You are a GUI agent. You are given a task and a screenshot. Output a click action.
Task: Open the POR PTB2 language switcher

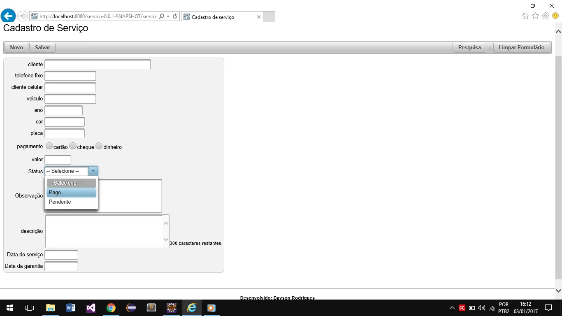[x=504, y=308]
